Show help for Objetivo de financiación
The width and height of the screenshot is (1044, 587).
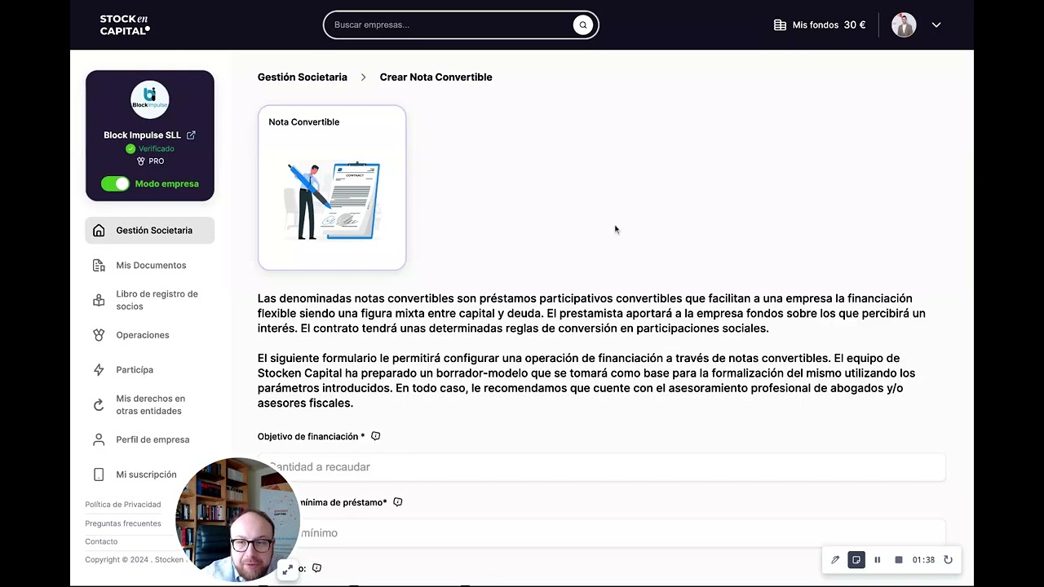tap(376, 436)
